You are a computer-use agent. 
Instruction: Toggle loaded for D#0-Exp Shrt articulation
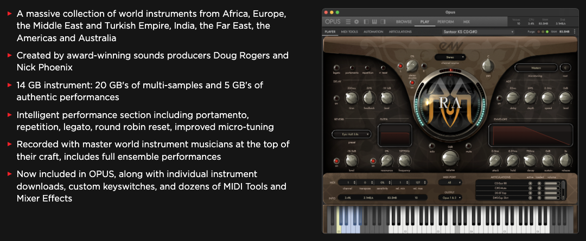point(539,198)
